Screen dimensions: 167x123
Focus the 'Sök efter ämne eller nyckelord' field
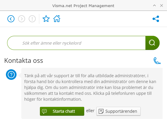[76, 43]
